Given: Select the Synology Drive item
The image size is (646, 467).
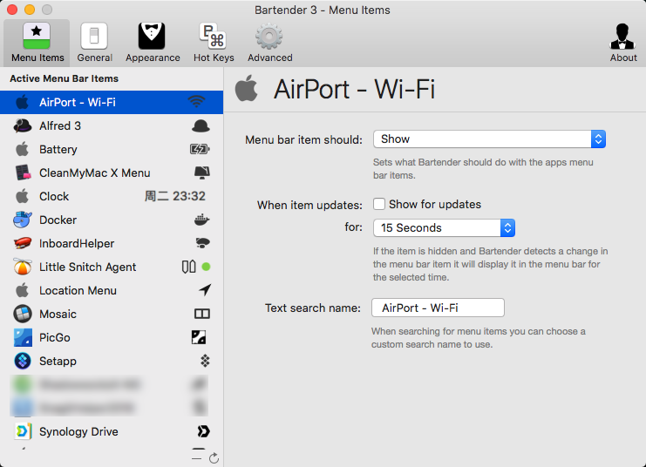Looking at the screenshot, I should point(112,431).
